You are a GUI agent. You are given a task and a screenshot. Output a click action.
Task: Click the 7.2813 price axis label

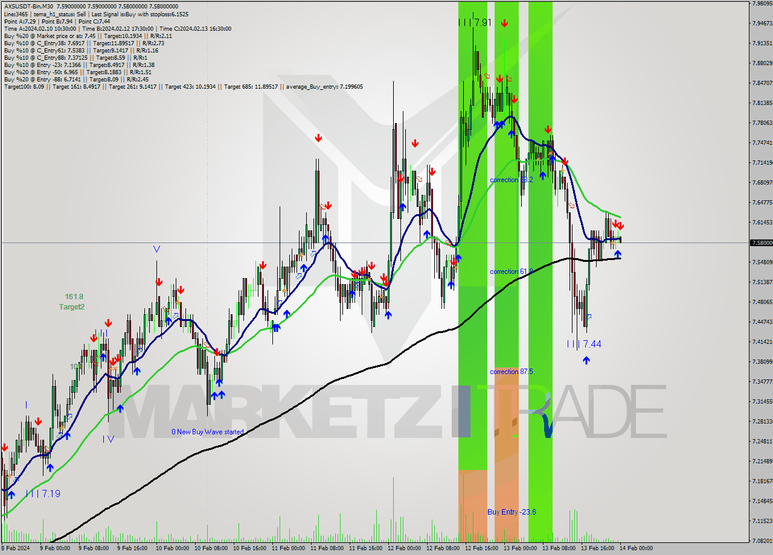[x=762, y=421]
